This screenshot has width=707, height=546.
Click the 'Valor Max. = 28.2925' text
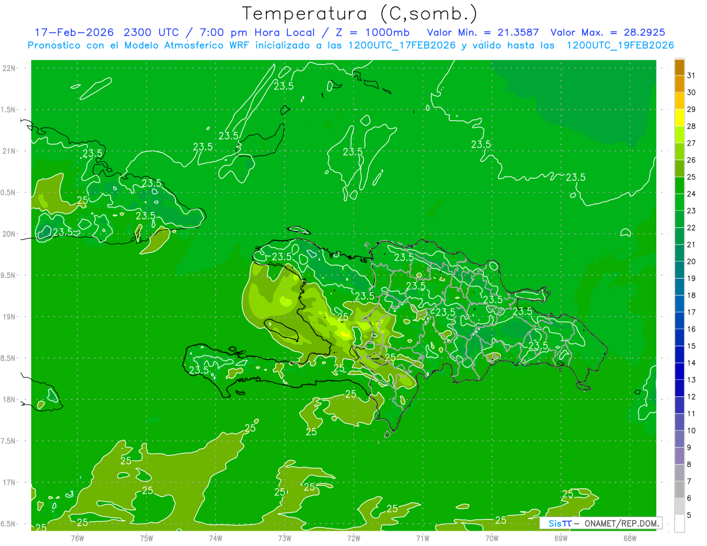pyautogui.click(x=607, y=32)
